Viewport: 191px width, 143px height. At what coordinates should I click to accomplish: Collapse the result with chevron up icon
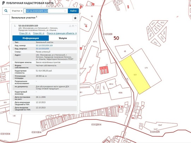point(76,26)
